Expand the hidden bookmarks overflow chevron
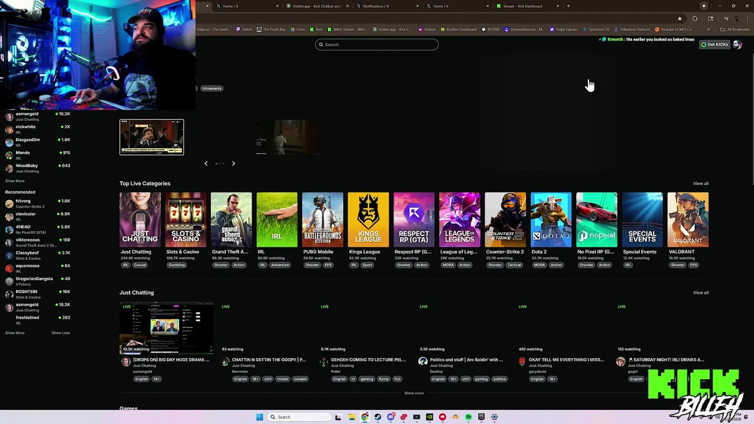754x424 pixels. (x=709, y=29)
